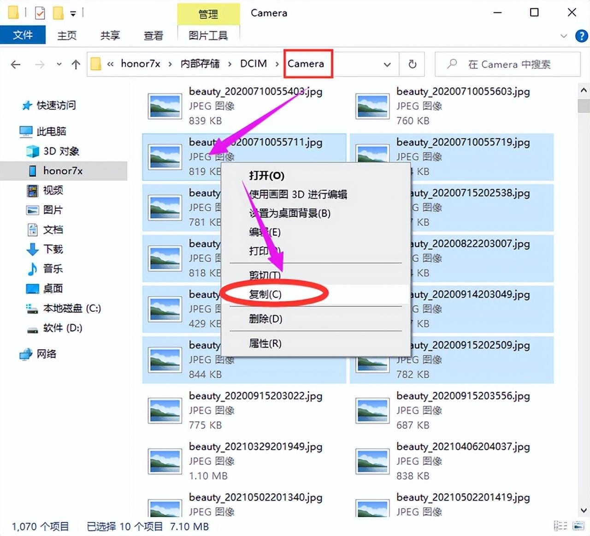
Task: Choose 属性(R) in the context menu
Action: pos(316,344)
